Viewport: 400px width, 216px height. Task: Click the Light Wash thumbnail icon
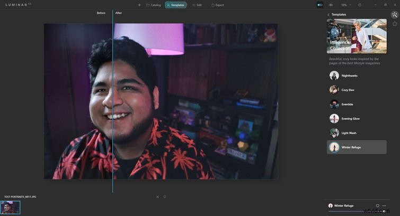point(334,133)
